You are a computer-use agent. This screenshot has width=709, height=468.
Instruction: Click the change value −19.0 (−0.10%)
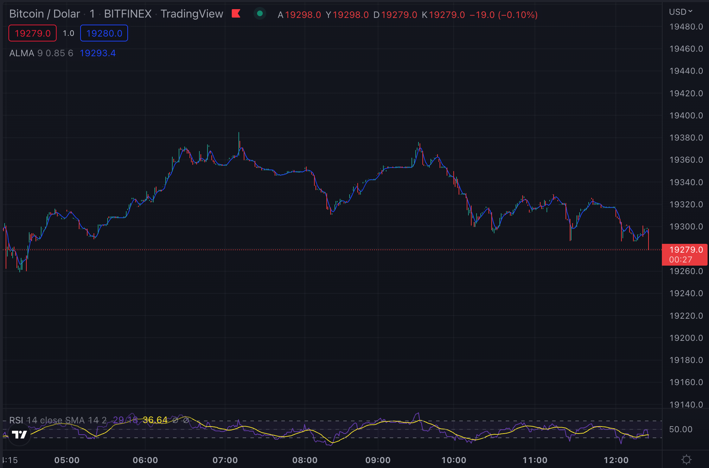coord(504,15)
